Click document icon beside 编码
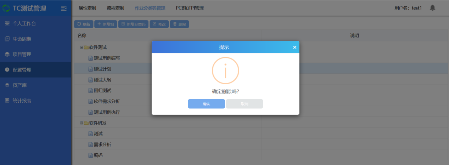Image resolution: width=449 pixels, height=165 pixels. pos(90,155)
